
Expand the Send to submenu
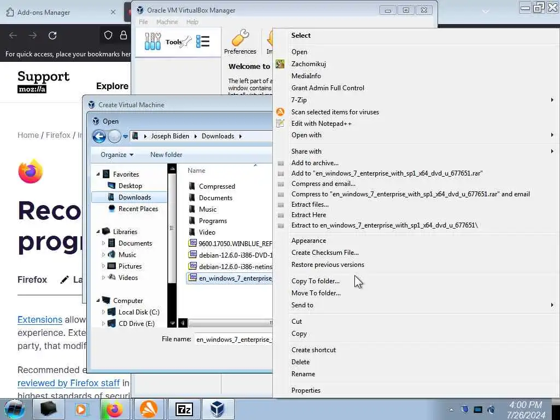pos(552,305)
